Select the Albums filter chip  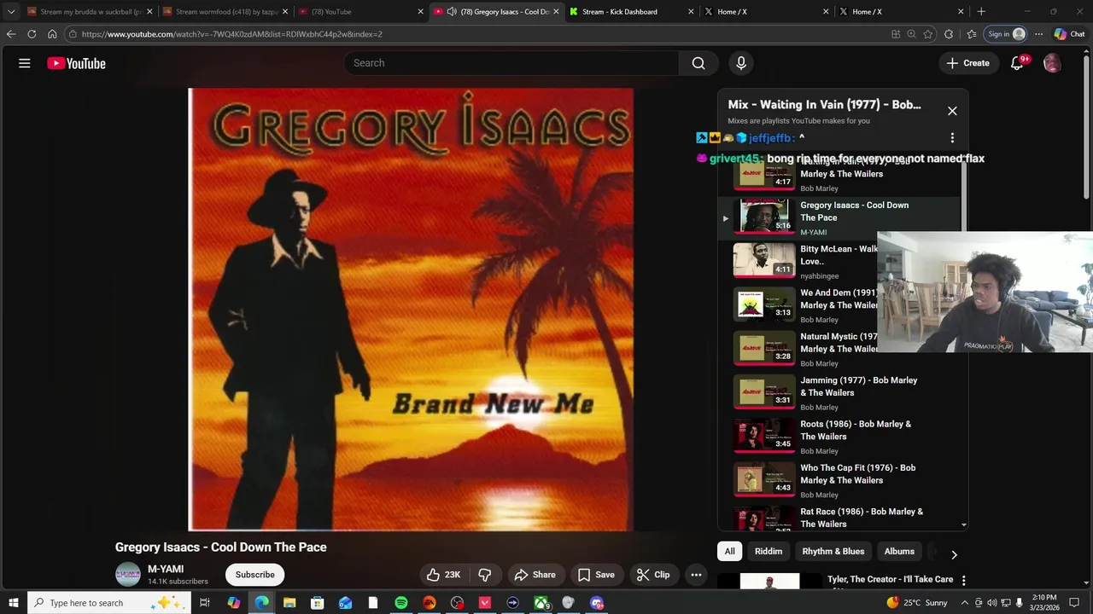tap(899, 551)
